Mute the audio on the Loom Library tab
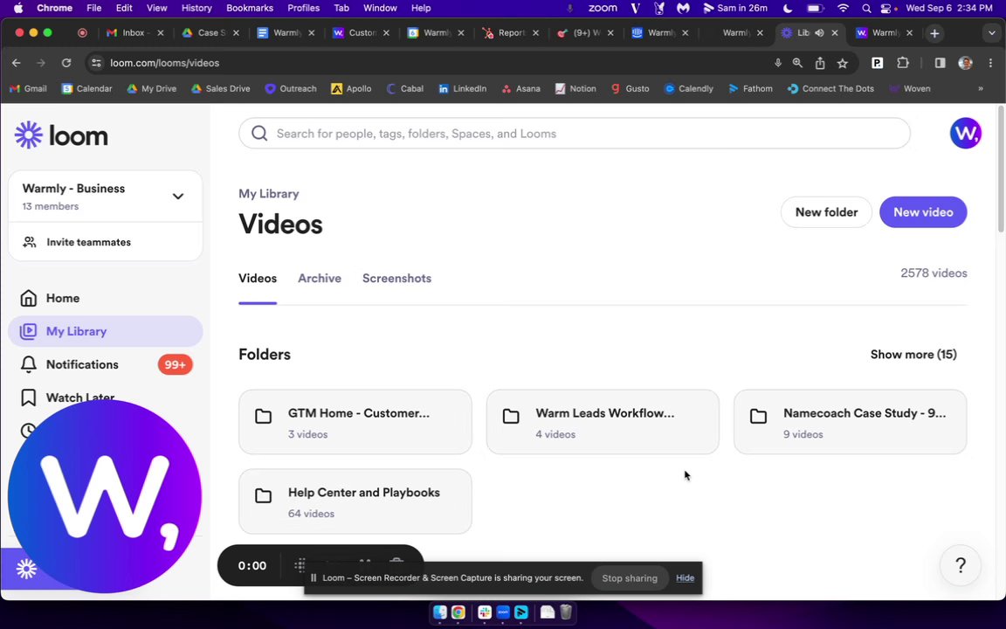This screenshot has width=1006, height=629. [819, 32]
